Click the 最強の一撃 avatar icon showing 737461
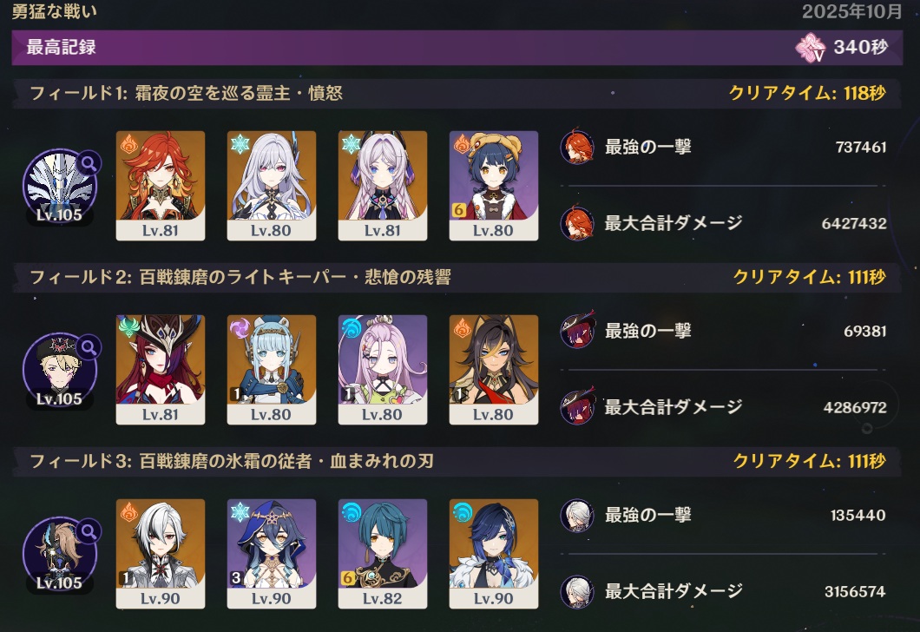The image size is (920, 632). coord(577,147)
